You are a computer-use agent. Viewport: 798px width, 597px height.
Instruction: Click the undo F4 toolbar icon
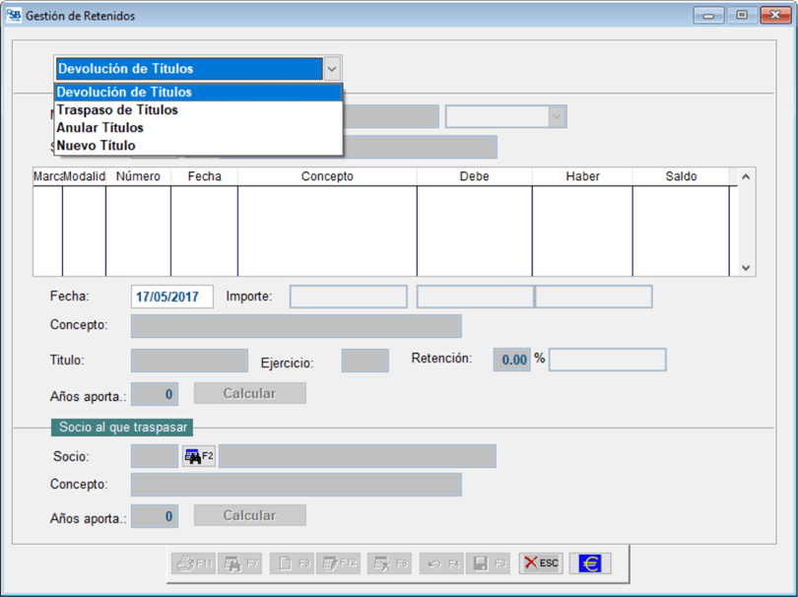click(441, 564)
